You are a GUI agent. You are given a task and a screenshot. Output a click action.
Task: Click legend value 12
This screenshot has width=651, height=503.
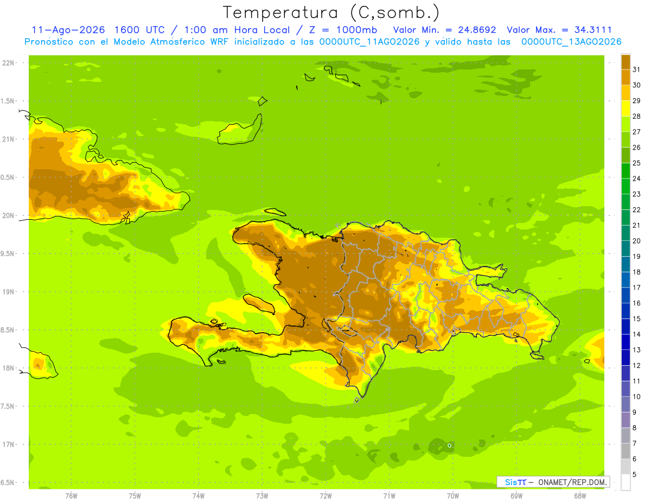tap(637, 366)
